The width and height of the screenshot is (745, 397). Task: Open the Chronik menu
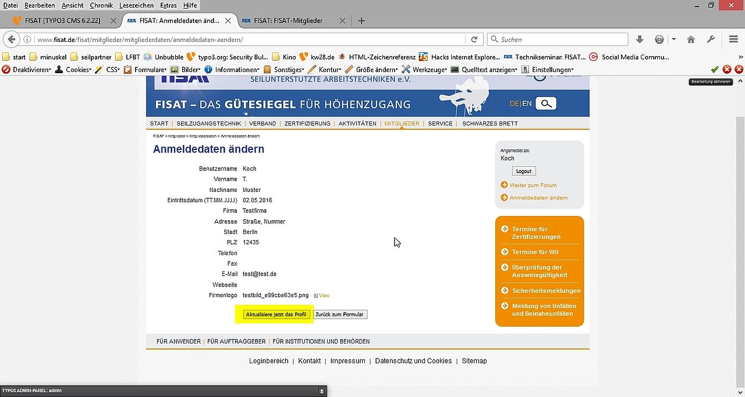pos(101,5)
